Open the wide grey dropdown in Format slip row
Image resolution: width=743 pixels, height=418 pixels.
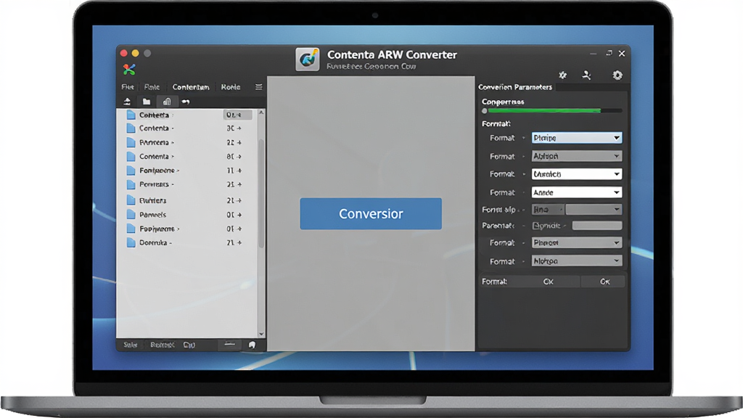(594, 210)
